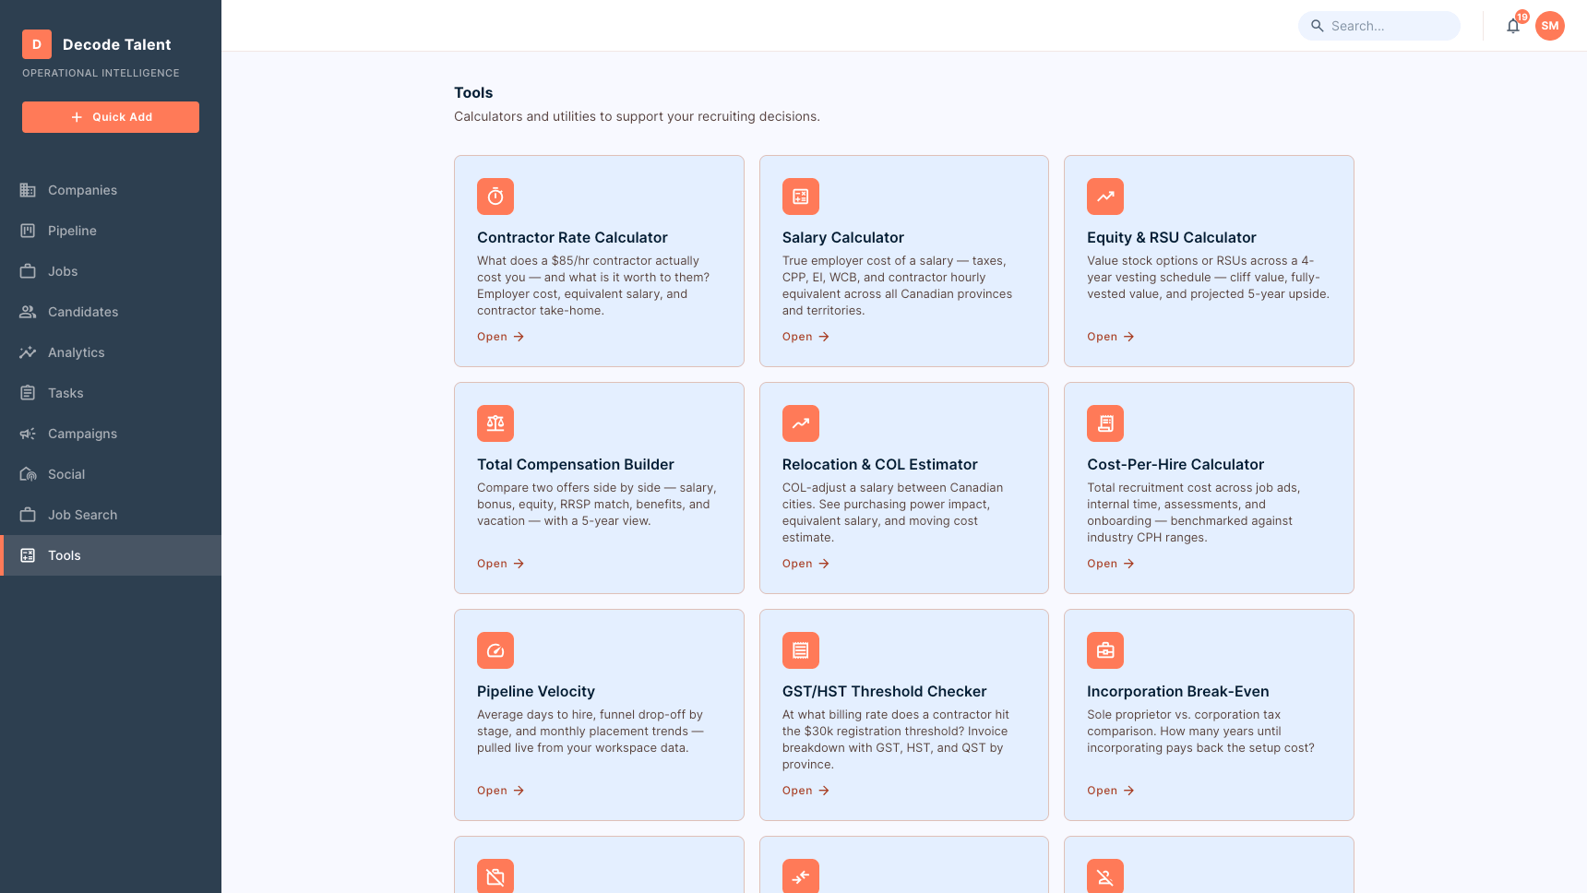Click the Relocation & COL Estimator icon
This screenshot has height=893, width=1587.
801,423
